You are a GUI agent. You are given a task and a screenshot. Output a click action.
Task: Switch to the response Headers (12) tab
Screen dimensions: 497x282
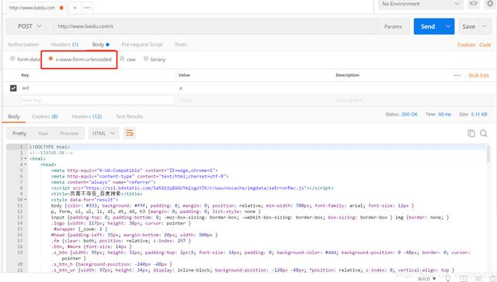pyautogui.click(x=86, y=116)
